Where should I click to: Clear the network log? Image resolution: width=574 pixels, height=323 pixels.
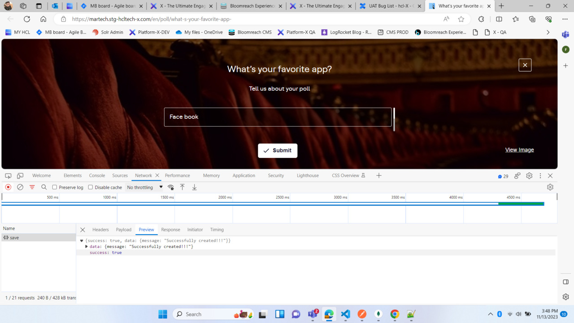[x=20, y=187]
